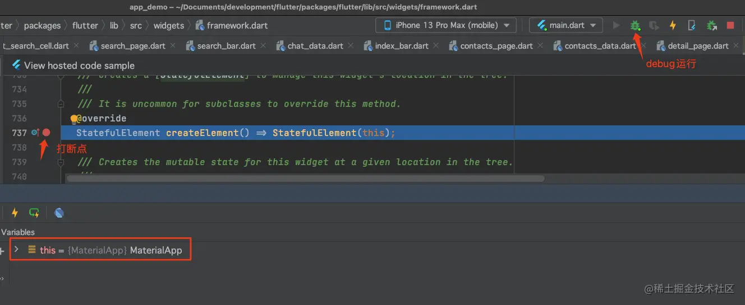The height and width of the screenshot is (305, 745).
Task: Collapse the doc comment fold at line 735
Action: click(61, 104)
